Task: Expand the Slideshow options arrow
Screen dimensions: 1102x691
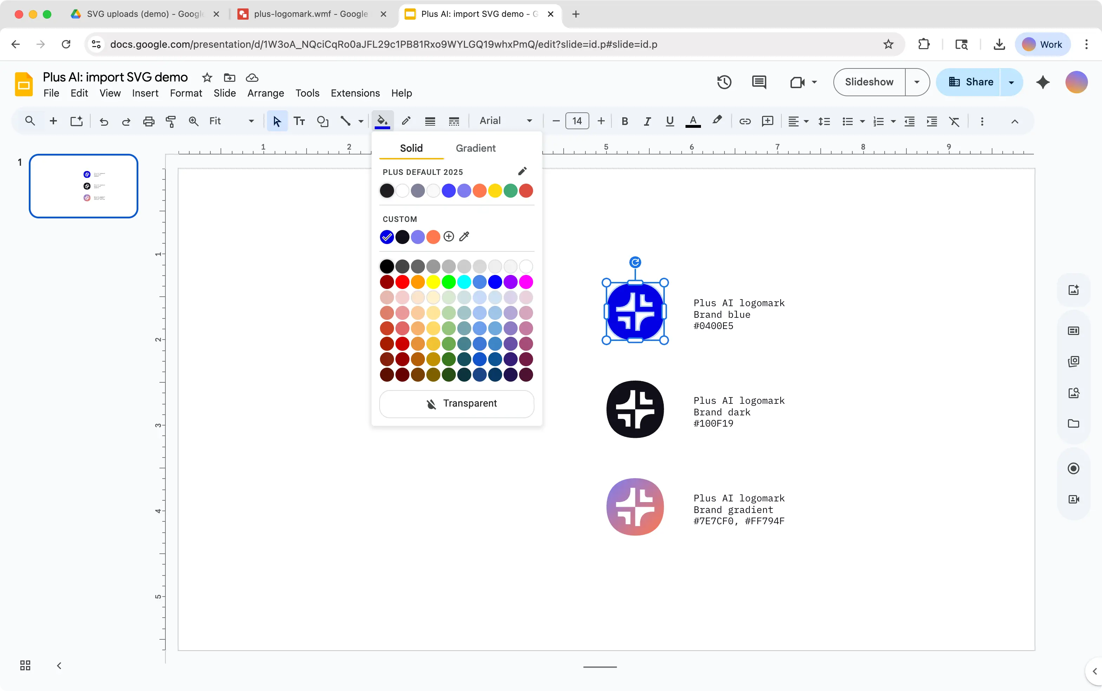Action: (917, 82)
